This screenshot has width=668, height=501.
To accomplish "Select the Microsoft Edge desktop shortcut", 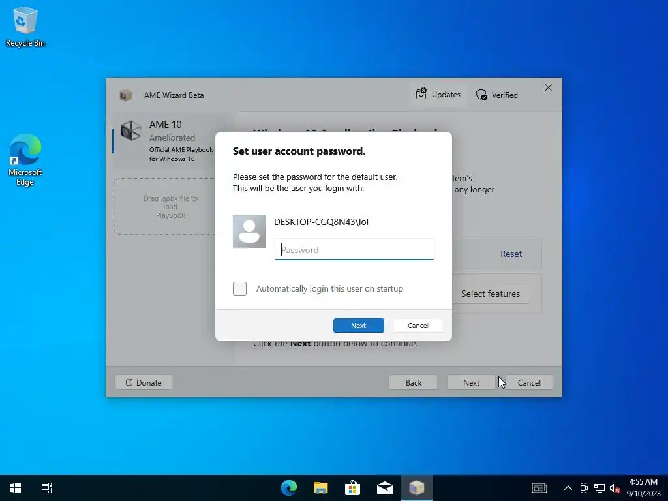I will [x=25, y=160].
